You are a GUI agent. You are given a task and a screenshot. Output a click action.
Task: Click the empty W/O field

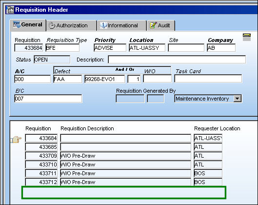(158, 79)
